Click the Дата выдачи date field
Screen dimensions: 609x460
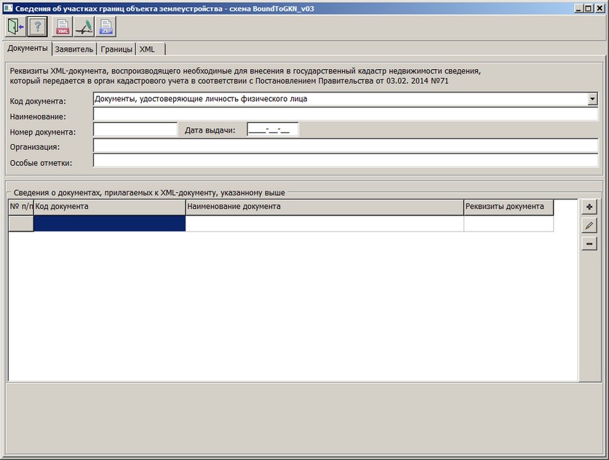pyautogui.click(x=272, y=130)
